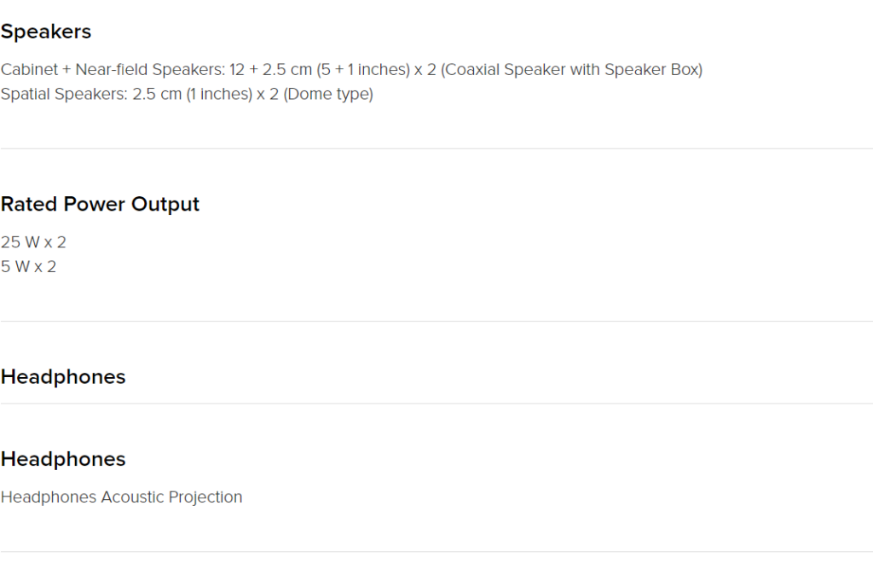Image resolution: width=873 pixels, height=575 pixels.
Task: Click the '(Dome type)' text
Action: pyautogui.click(x=328, y=94)
